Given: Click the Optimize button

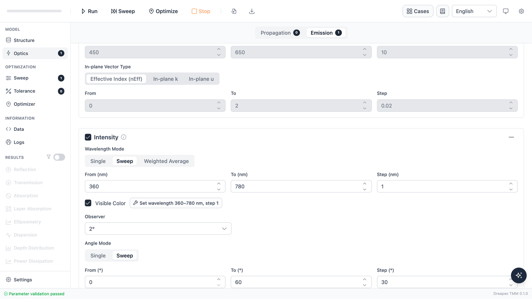Looking at the screenshot, I should click(x=163, y=11).
